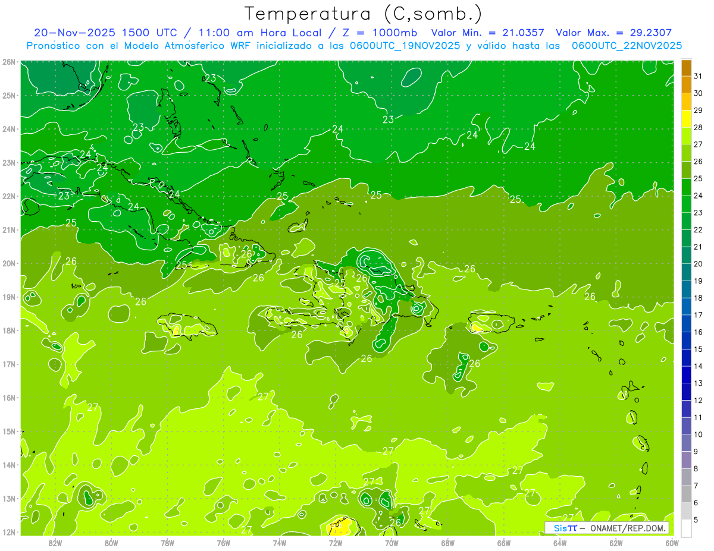Click the 70W longitude axis label
714x551 pixels.
point(392,543)
